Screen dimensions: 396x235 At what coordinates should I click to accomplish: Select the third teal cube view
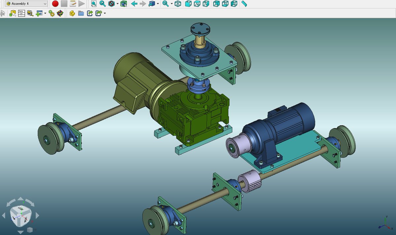(x=206, y=4)
